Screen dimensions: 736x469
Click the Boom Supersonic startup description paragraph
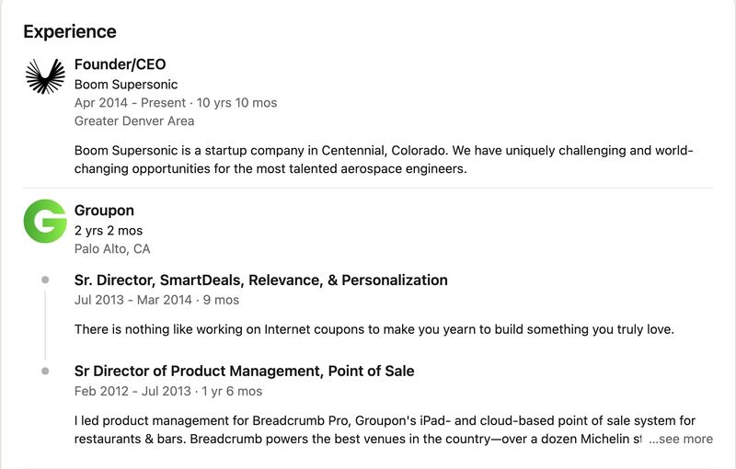384,159
